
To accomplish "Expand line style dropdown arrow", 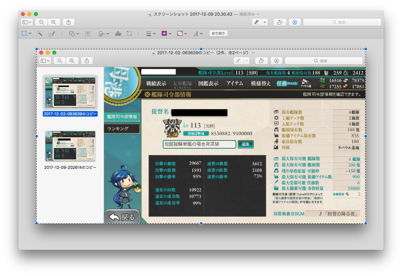I will [154, 34].
